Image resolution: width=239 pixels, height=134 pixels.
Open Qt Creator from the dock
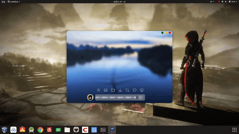tap(58, 130)
